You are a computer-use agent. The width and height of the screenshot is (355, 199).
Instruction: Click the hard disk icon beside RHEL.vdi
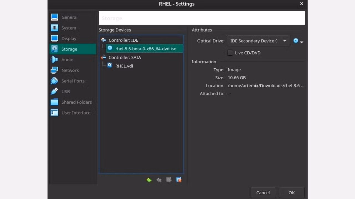click(x=110, y=65)
